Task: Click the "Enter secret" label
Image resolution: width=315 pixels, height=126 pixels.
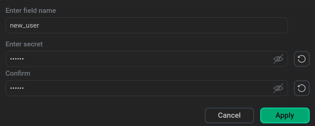Action: 24,44
